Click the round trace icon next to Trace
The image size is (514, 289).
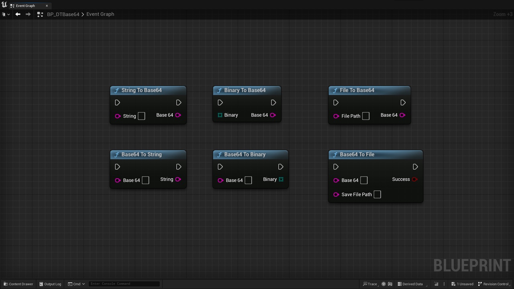click(x=383, y=284)
